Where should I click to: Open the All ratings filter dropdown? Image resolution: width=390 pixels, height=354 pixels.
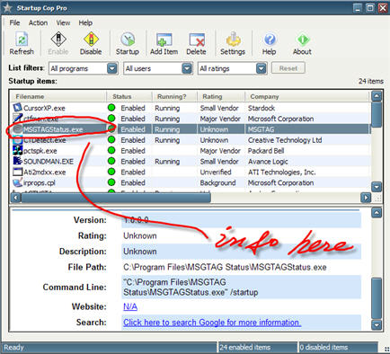click(261, 68)
